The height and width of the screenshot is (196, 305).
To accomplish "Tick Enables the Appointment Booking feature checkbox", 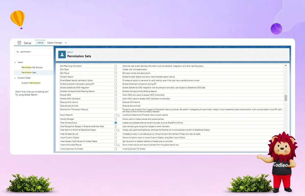I will (x=116, y=91).
